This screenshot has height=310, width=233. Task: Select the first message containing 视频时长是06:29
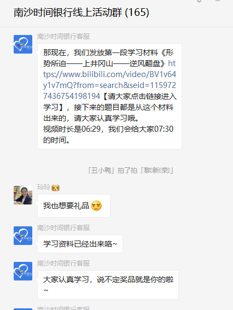tap(109, 96)
